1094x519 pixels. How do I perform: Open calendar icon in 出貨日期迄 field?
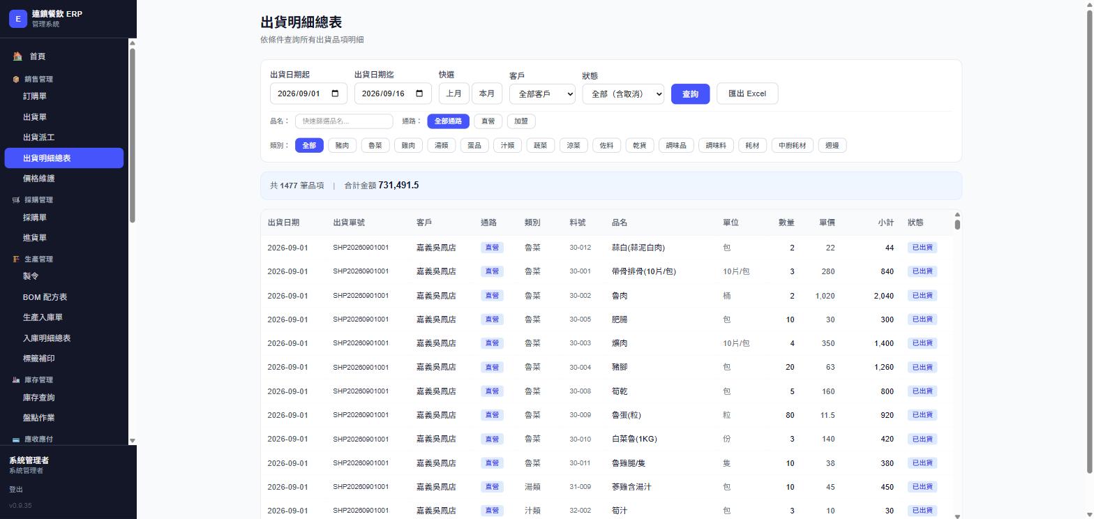419,93
